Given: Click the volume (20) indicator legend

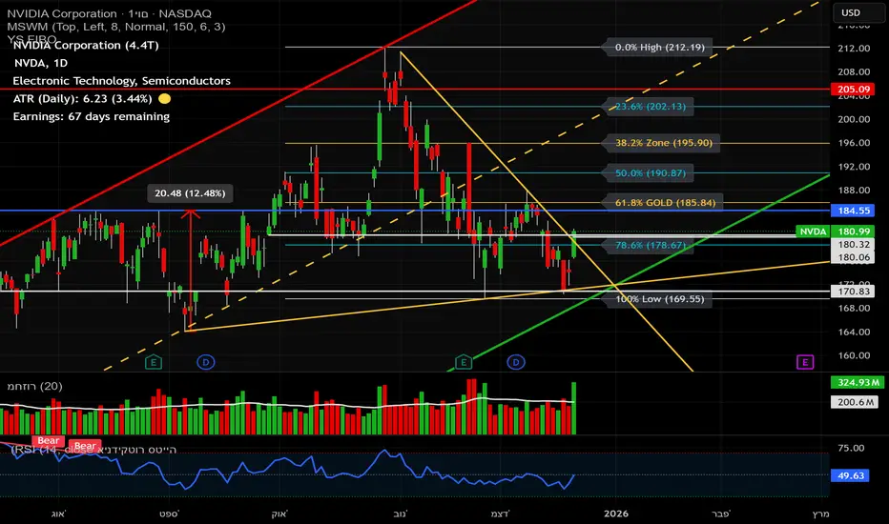Looking at the screenshot, I should coord(34,386).
